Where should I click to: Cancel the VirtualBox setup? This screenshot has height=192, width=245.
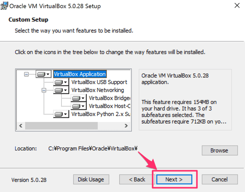point(219,179)
